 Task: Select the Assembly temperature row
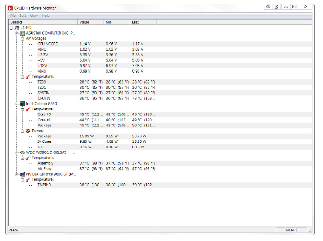(x=174, y=163)
